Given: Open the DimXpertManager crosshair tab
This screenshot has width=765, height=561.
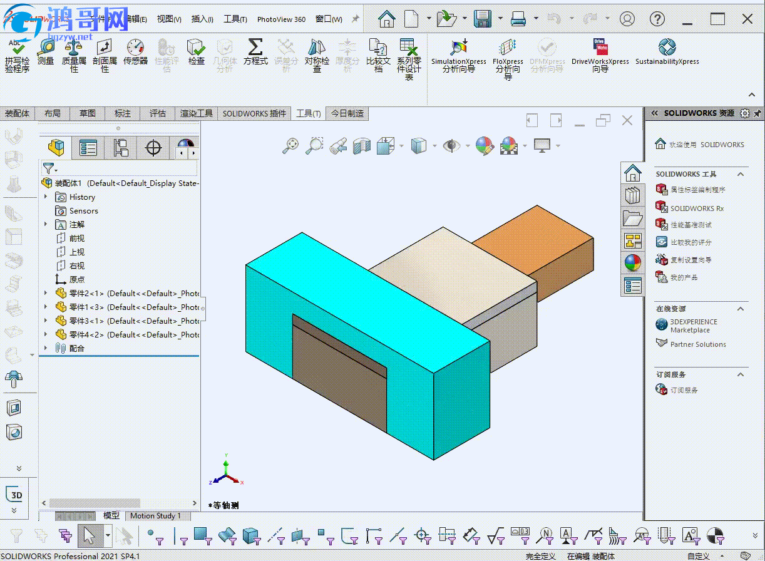Looking at the screenshot, I should tap(153, 148).
